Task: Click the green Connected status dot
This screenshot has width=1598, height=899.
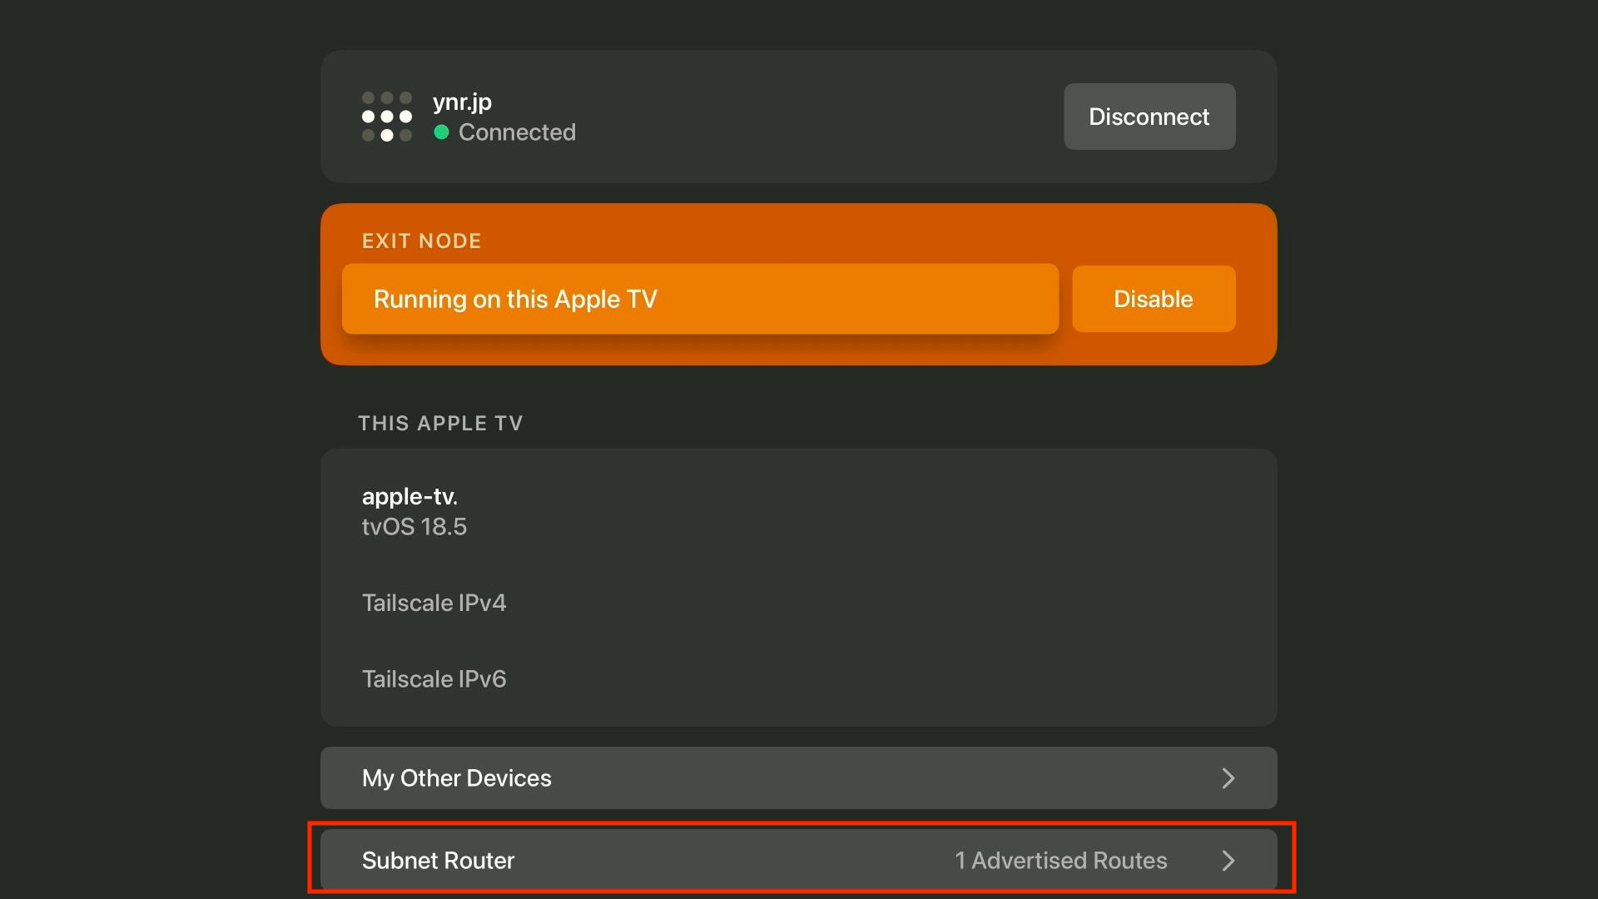Action: 441,132
